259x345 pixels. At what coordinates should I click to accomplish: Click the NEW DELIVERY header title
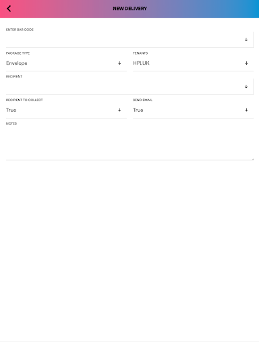(129, 9)
